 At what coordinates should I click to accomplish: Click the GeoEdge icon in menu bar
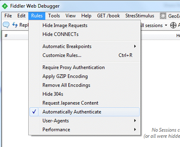click(163, 16)
